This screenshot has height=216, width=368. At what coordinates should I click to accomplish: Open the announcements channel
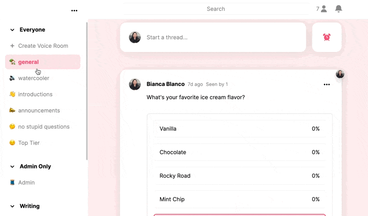tap(43, 110)
